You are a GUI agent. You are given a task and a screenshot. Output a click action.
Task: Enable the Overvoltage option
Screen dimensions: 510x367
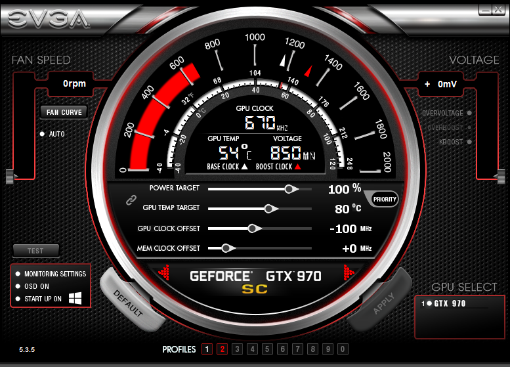click(x=469, y=113)
